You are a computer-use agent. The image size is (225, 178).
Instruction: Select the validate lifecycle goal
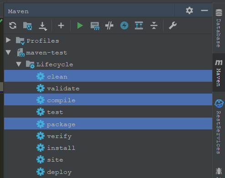click(108, 88)
